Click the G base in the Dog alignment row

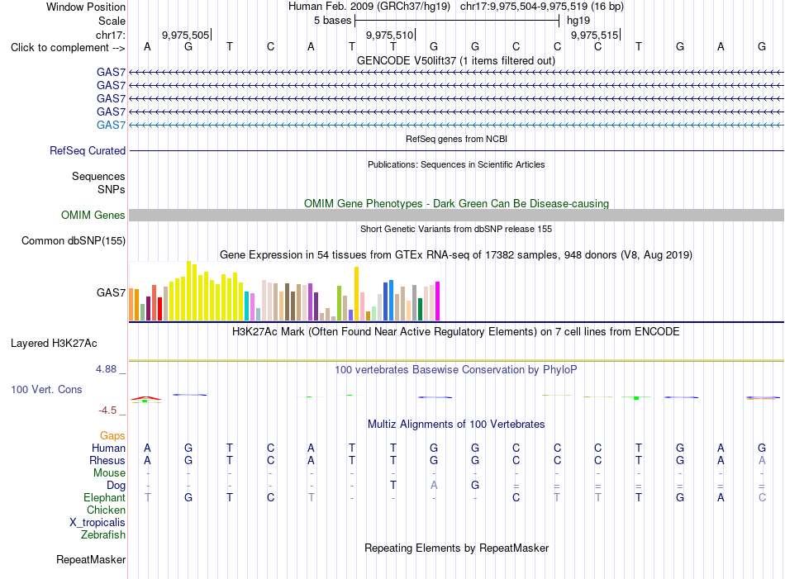coord(475,486)
